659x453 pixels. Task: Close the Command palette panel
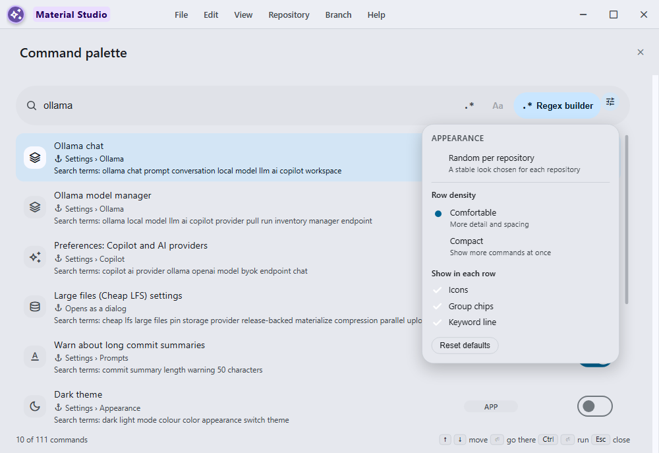click(641, 52)
